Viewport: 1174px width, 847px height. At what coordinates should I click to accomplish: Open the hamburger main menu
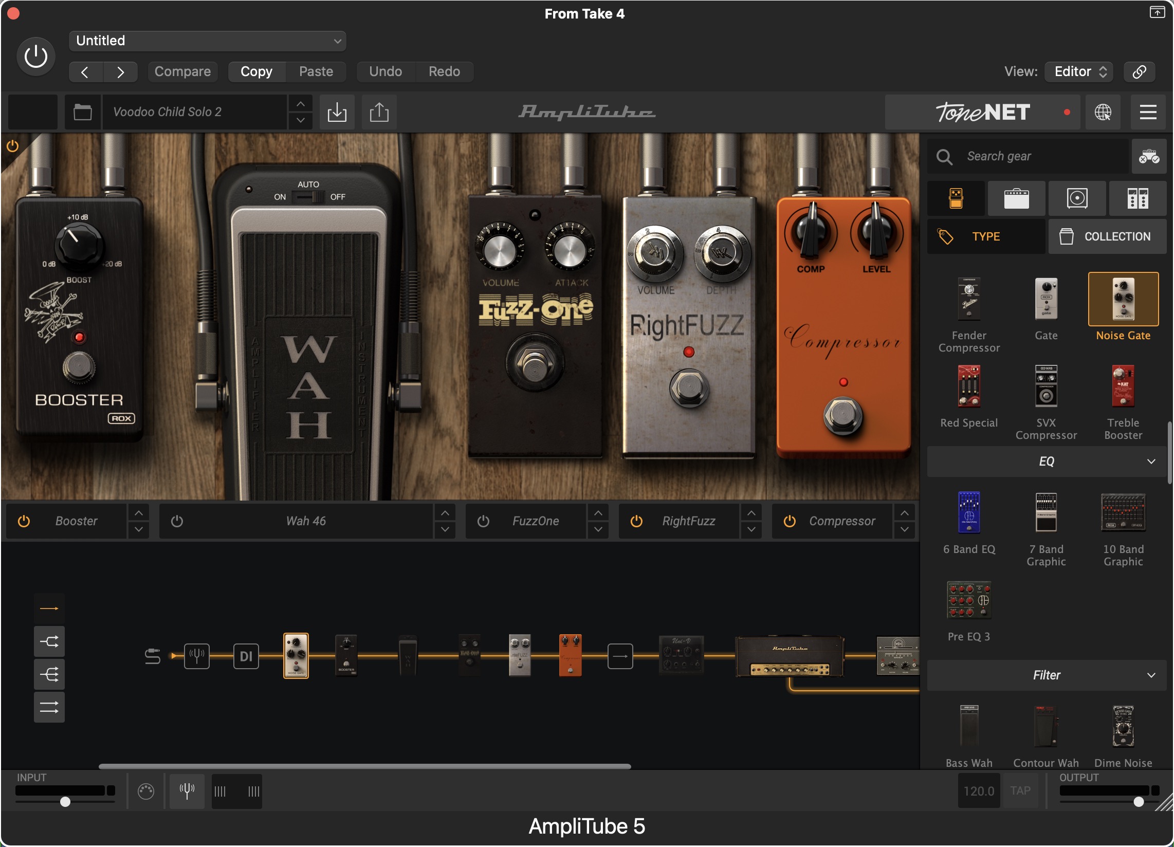tap(1148, 112)
